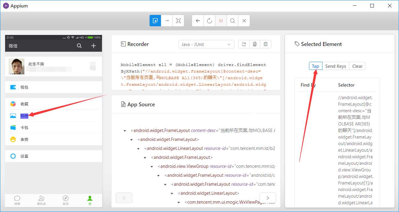Collapse FrameLayout android:id/c node
Image resolution: width=399 pixels, height=212 pixels.
(159, 176)
